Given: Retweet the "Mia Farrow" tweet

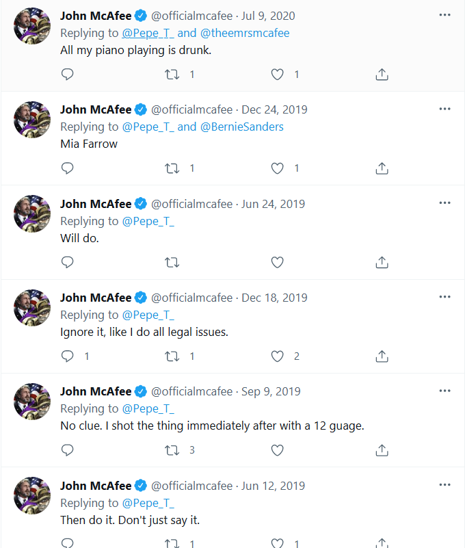Looking at the screenshot, I should pos(172,168).
